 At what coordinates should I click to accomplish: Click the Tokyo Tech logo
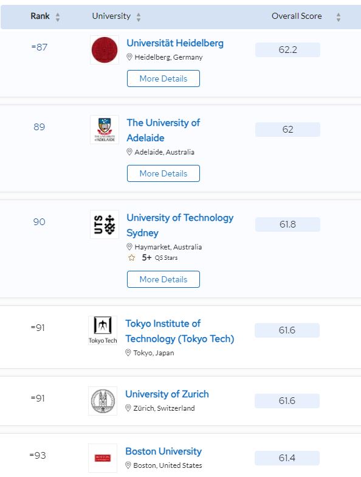pyautogui.click(x=103, y=330)
